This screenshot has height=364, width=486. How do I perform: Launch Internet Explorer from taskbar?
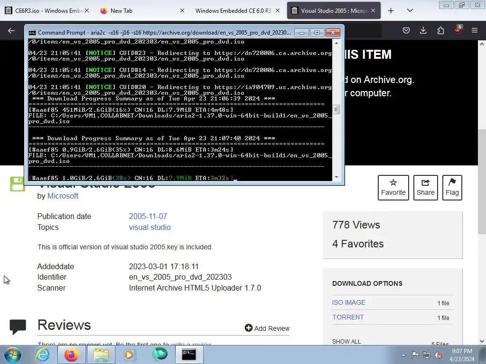[x=42, y=355]
